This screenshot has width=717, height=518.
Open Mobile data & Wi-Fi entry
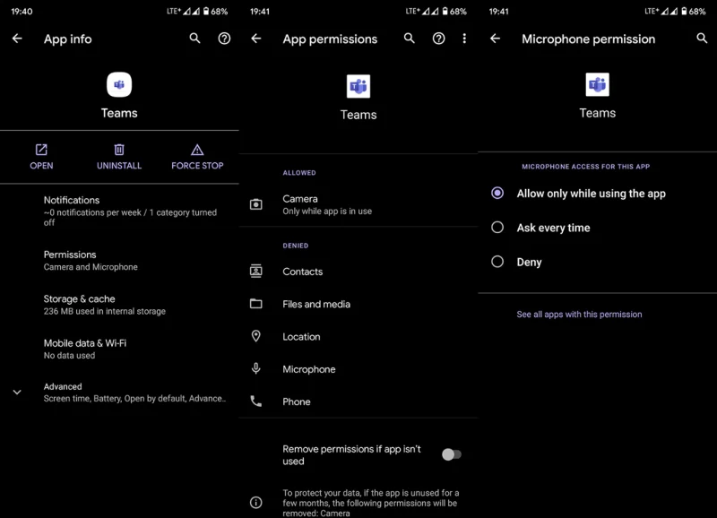pos(119,349)
